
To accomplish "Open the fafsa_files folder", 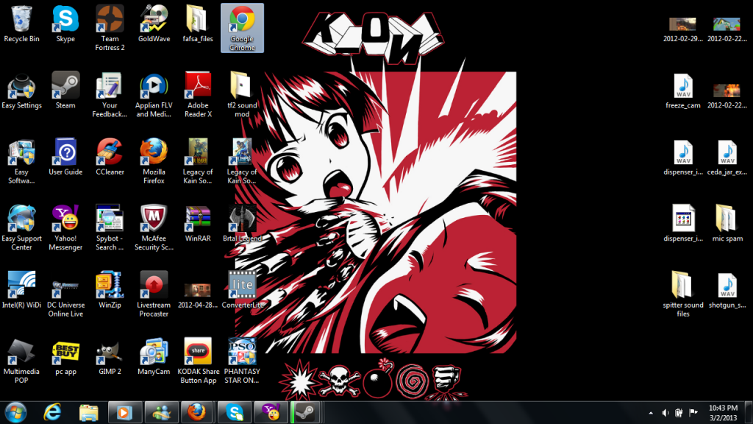I will [198, 24].
